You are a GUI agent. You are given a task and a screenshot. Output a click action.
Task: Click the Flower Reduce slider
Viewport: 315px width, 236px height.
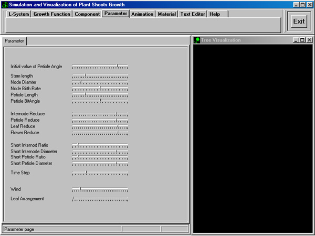tap(100, 133)
